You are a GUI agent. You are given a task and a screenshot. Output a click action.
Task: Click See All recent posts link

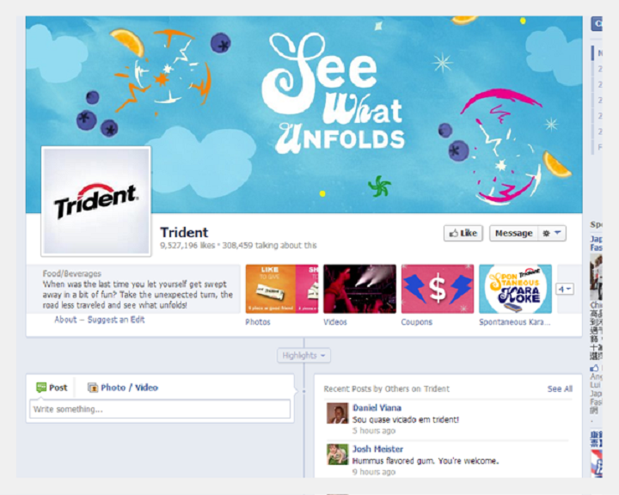click(560, 388)
